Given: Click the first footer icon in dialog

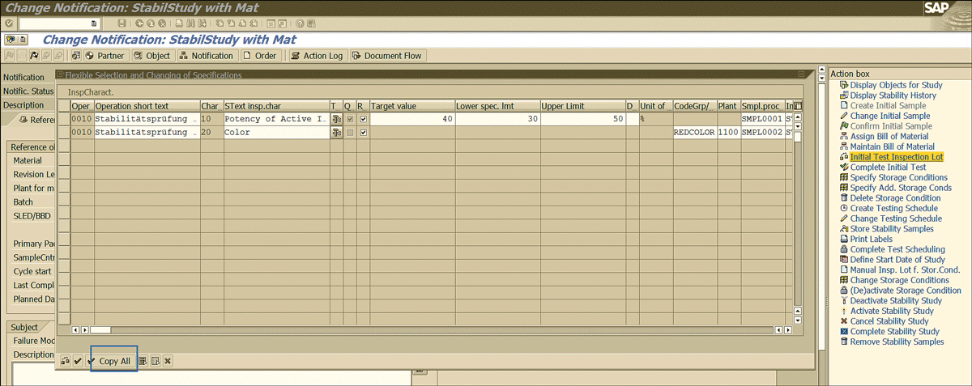Looking at the screenshot, I should [x=65, y=361].
